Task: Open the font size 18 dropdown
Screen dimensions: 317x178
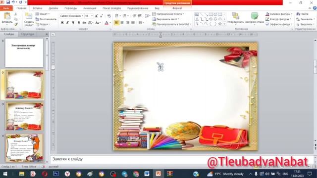Action: click(92, 16)
